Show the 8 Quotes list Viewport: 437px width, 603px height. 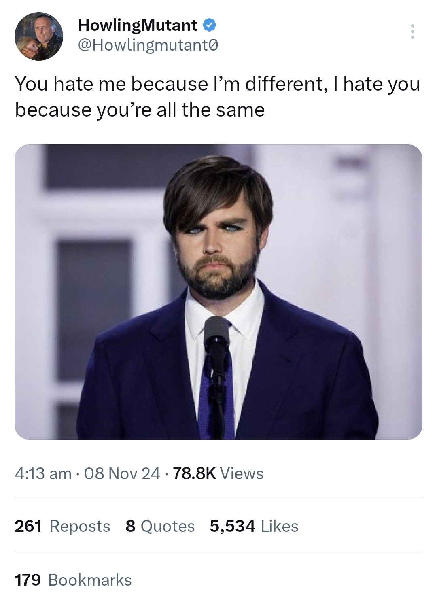click(160, 526)
